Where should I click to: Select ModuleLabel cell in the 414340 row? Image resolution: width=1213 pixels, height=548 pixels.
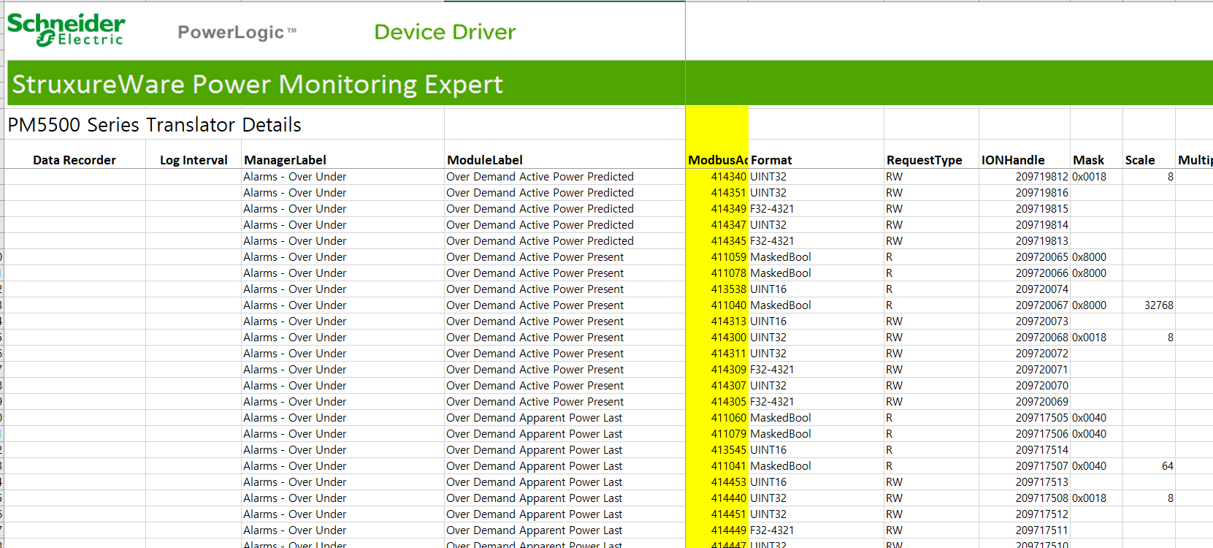[x=565, y=177]
